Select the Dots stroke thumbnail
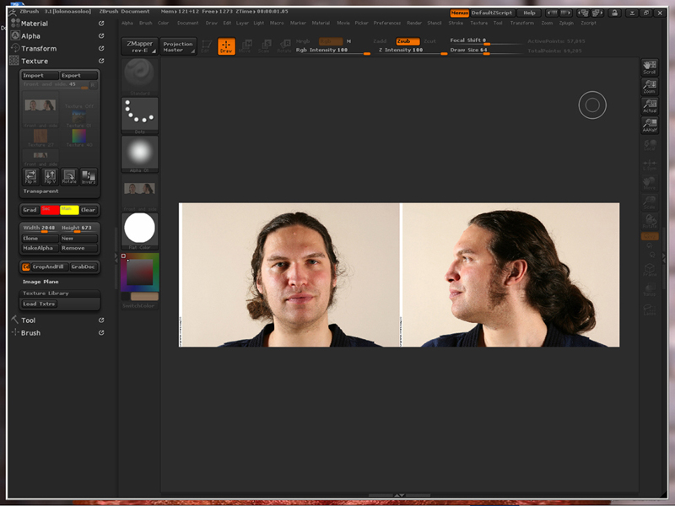 (x=139, y=114)
